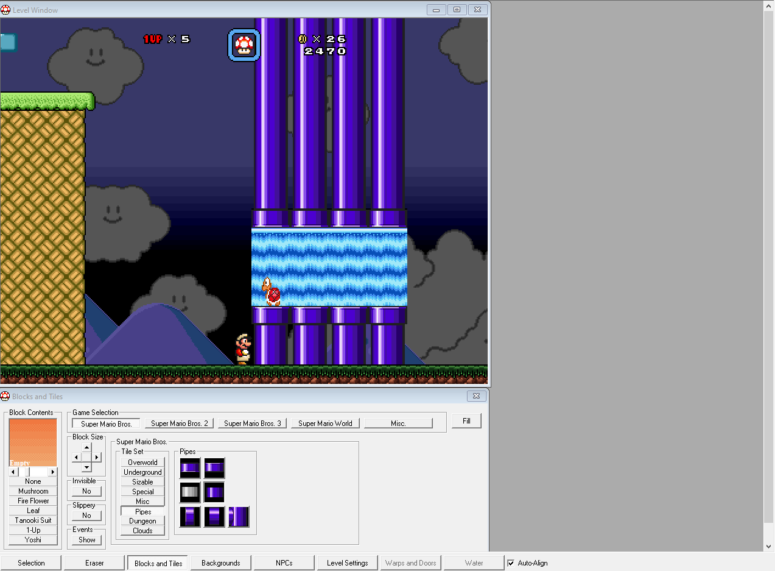
Task: Minimize the Level Window
Action: click(x=437, y=10)
